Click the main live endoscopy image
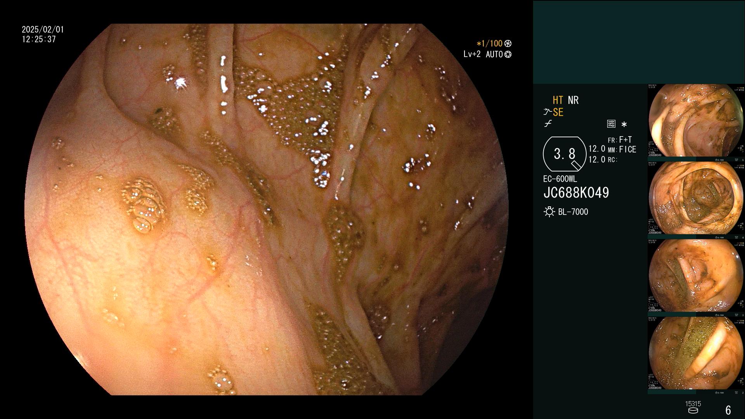The image size is (745, 419). (x=267, y=209)
